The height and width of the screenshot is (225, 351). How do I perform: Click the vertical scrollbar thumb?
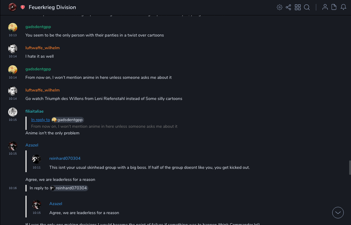coord(350,167)
